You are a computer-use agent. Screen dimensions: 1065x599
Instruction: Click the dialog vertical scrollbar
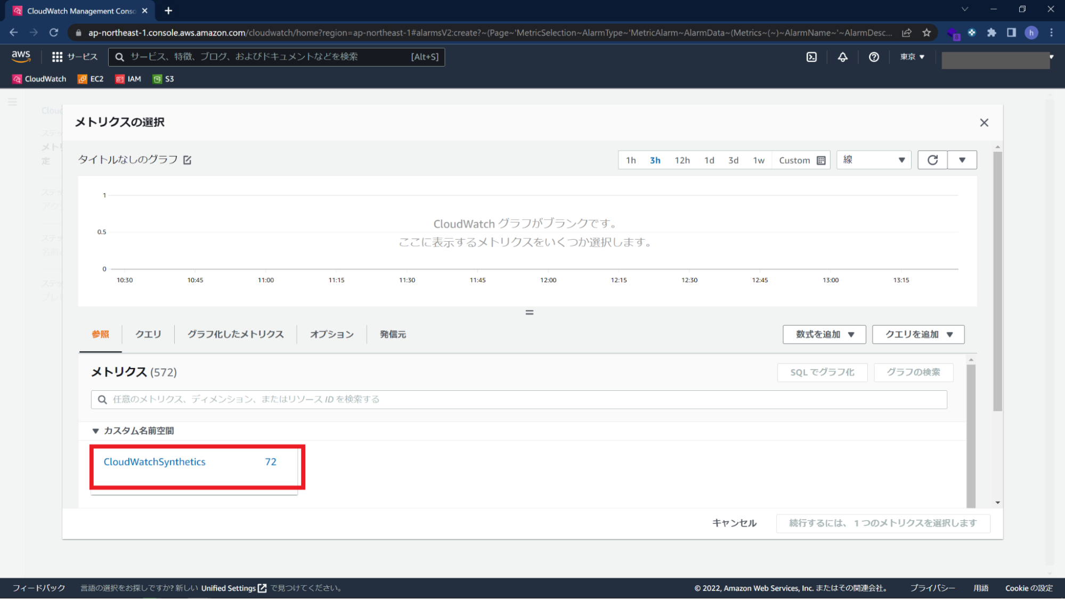(x=998, y=281)
